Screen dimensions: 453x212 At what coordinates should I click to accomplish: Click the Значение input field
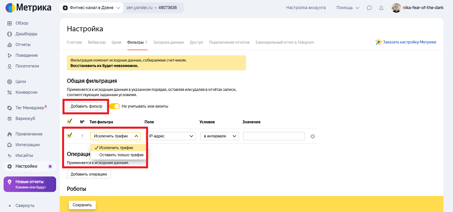tap(273, 136)
